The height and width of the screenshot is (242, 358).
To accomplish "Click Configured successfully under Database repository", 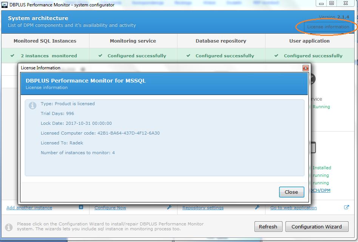I will coord(225,56).
